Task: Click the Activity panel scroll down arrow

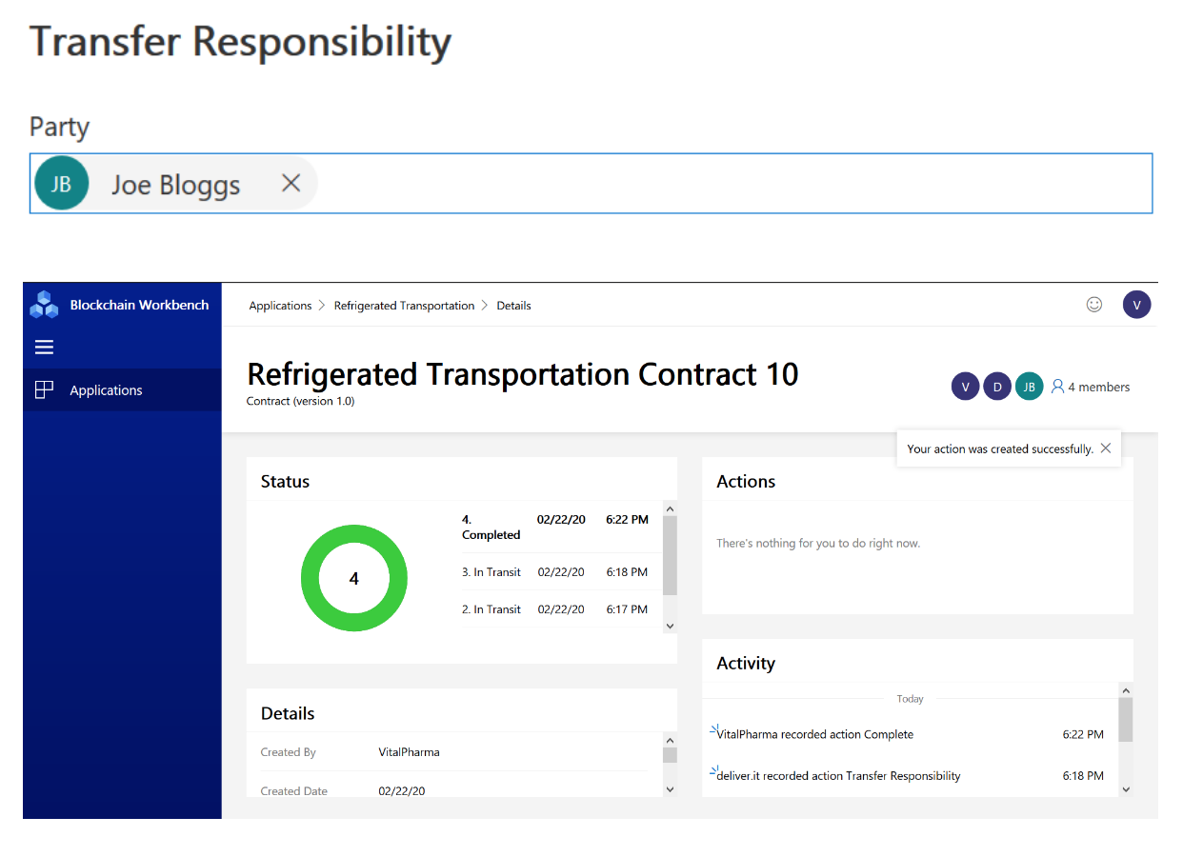Action: click(x=1126, y=788)
